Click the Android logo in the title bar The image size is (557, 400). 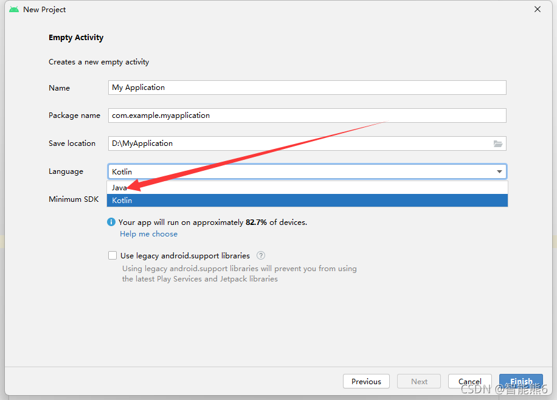14,10
